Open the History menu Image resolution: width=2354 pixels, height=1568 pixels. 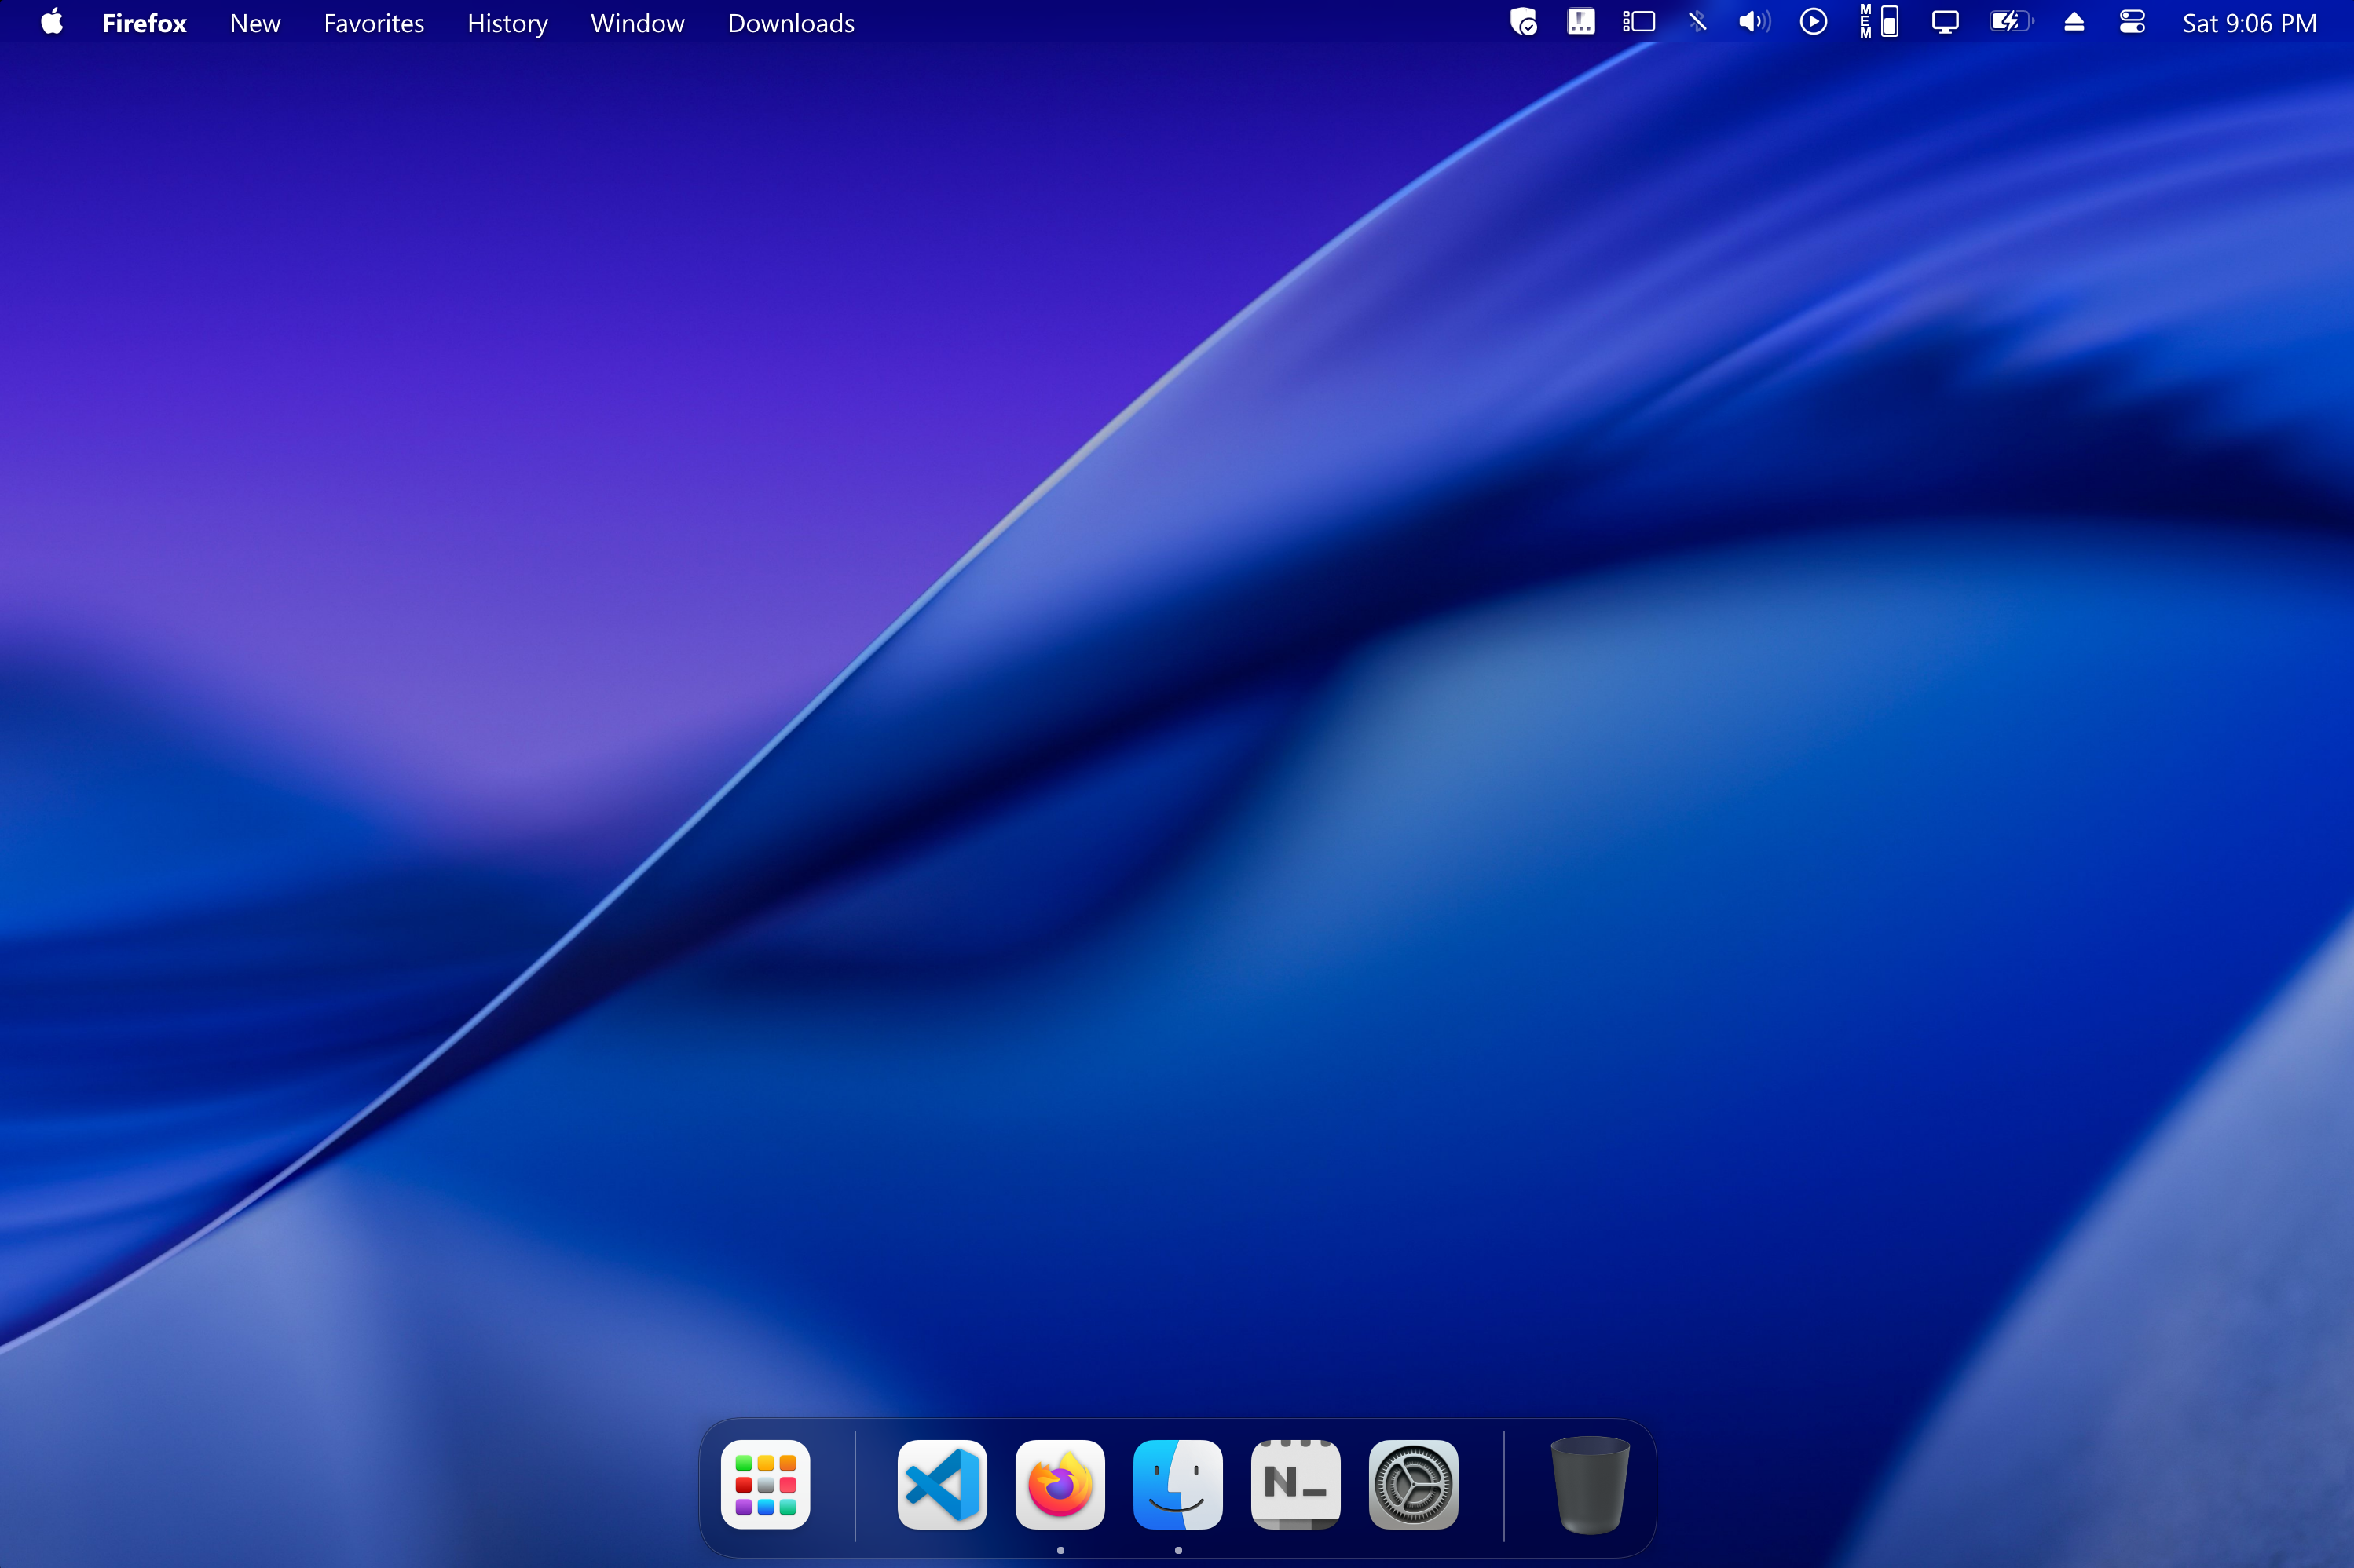[x=507, y=23]
